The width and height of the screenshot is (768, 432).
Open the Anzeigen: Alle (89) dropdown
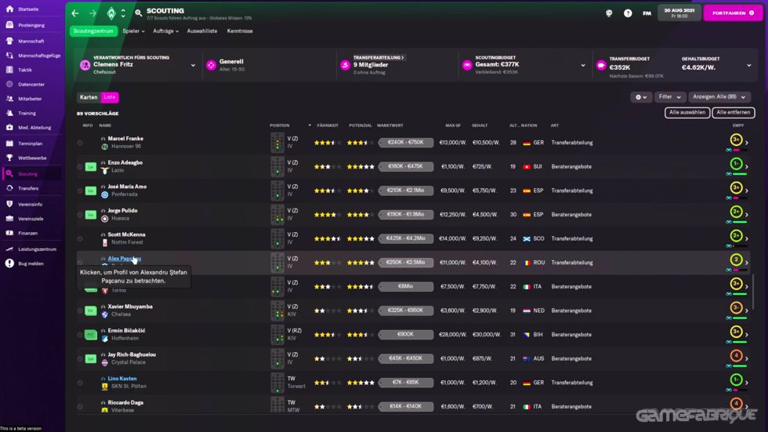click(x=719, y=97)
